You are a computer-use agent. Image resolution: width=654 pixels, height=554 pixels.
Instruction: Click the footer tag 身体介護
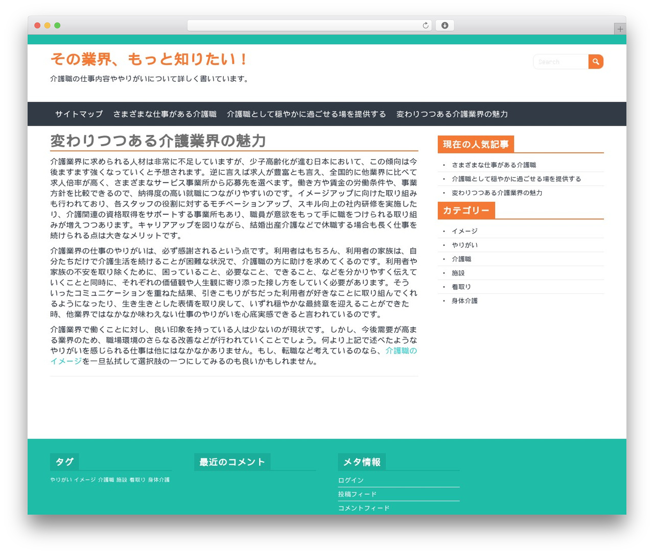pyautogui.click(x=158, y=480)
